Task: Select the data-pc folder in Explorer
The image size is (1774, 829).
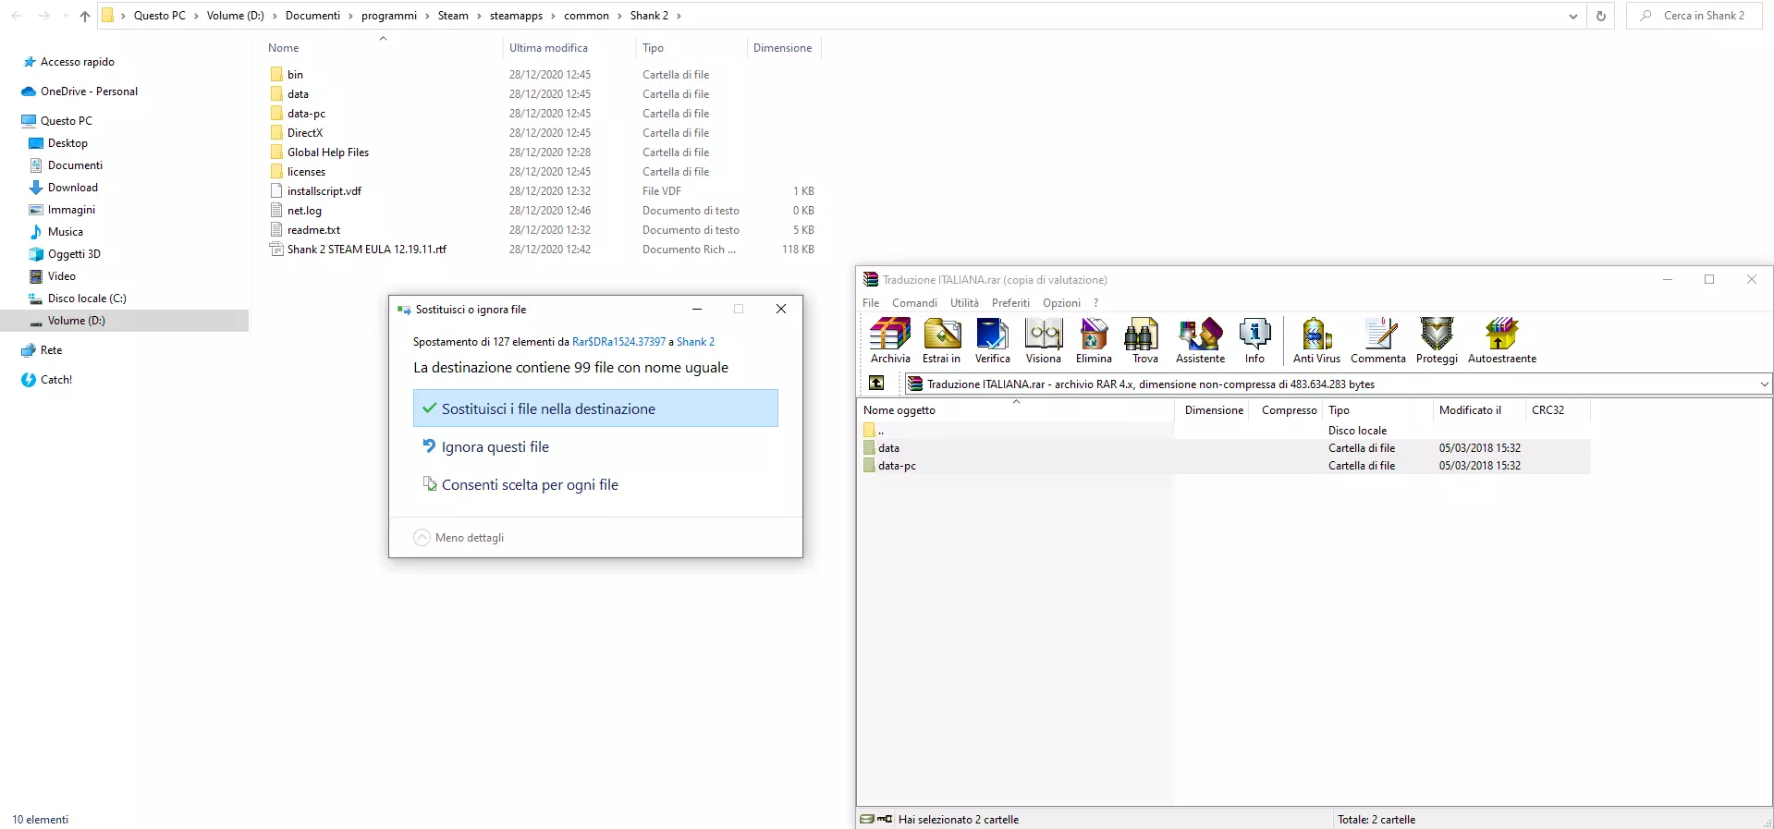Action: pyautogui.click(x=306, y=114)
